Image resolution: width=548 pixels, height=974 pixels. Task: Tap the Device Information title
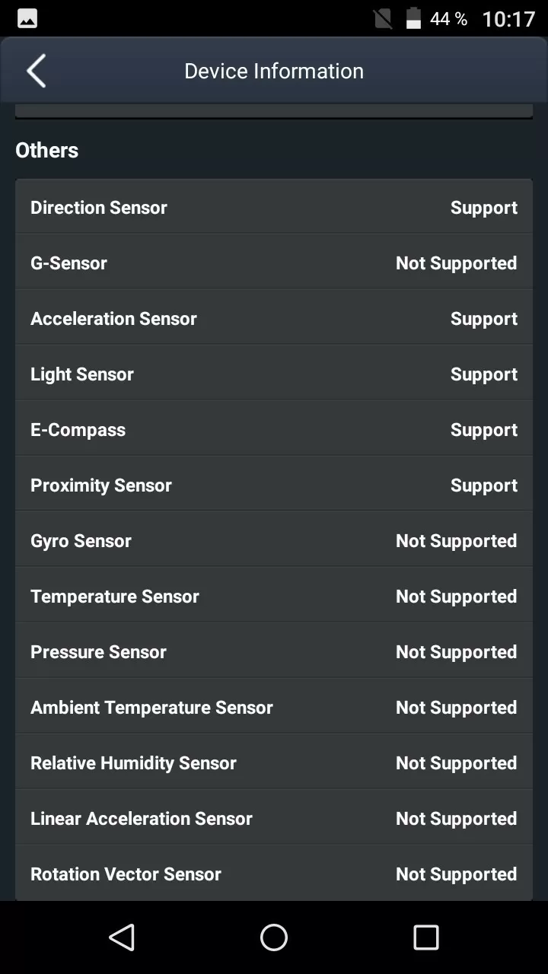click(274, 71)
